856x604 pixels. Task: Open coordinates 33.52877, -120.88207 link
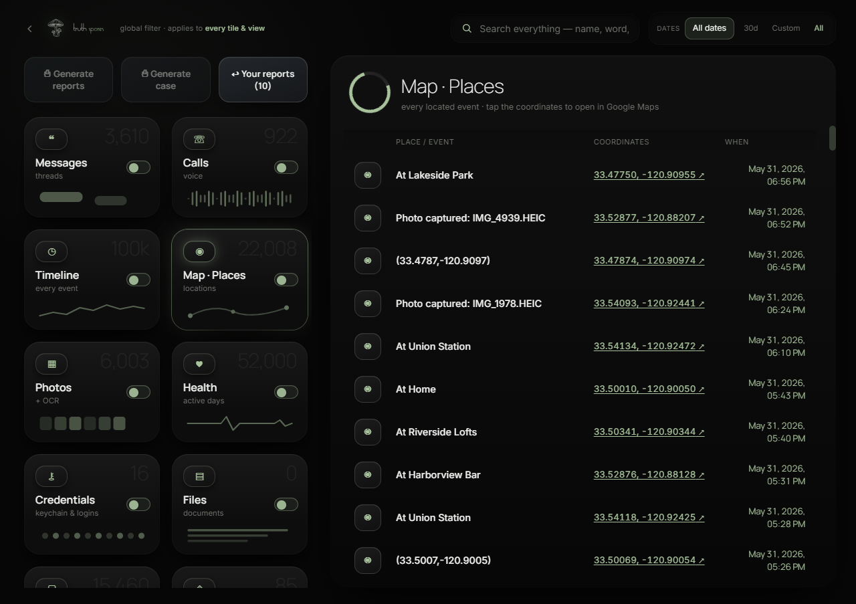tap(649, 218)
